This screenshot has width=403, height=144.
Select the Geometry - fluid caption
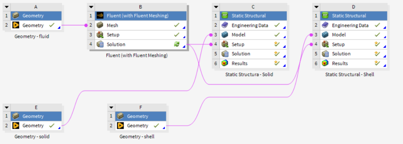pos(32,36)
